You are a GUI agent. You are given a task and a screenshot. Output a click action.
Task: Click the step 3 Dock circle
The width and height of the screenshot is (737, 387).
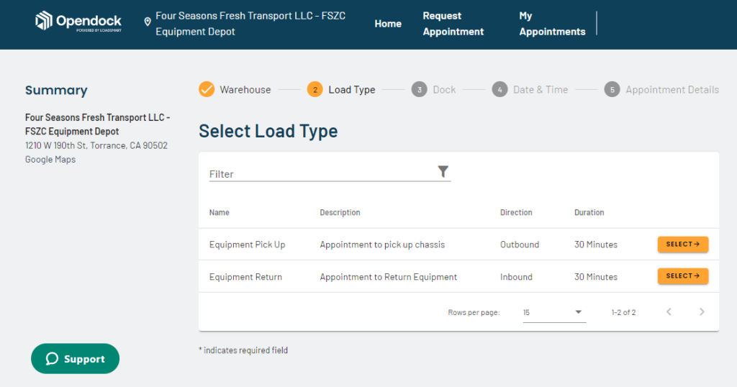[x=419, y=89]
